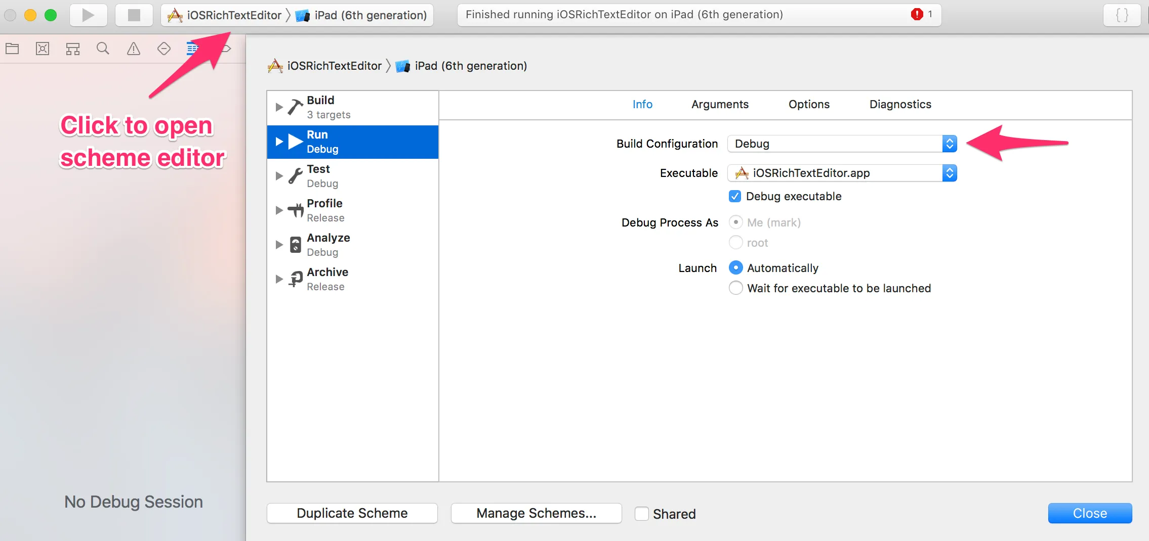The height and width of the screenshot is (541, 1149).
Task: Switch to the Options tab
Action: coord(809,104)
